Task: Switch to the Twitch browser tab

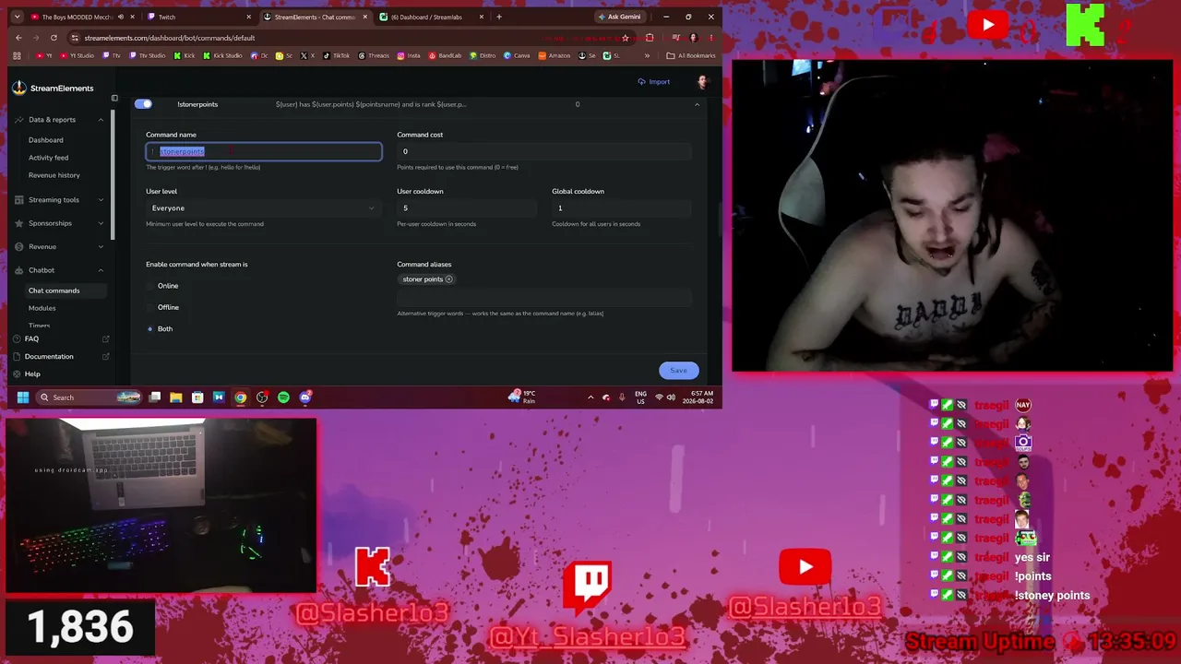Action: (198, 17)
